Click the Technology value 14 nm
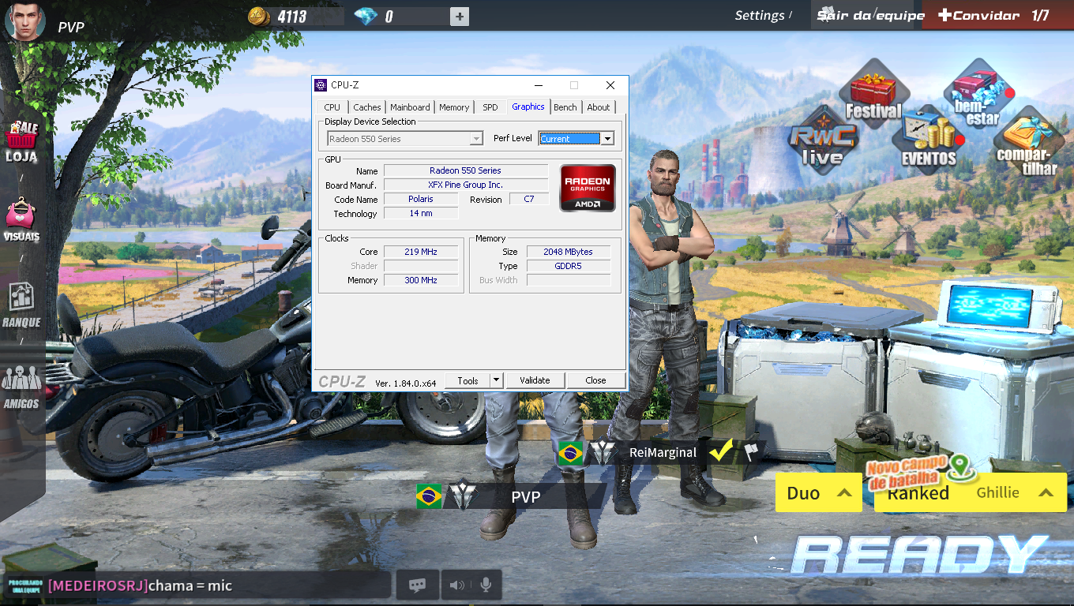 [x=421, y=213]
